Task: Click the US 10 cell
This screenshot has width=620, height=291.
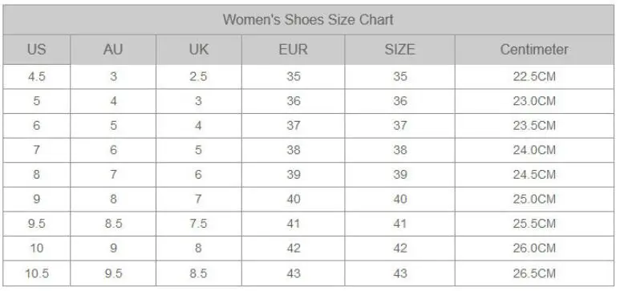Action: coord(36,249)
